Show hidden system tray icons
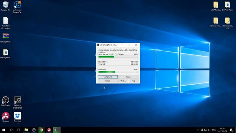 (198, 130)
